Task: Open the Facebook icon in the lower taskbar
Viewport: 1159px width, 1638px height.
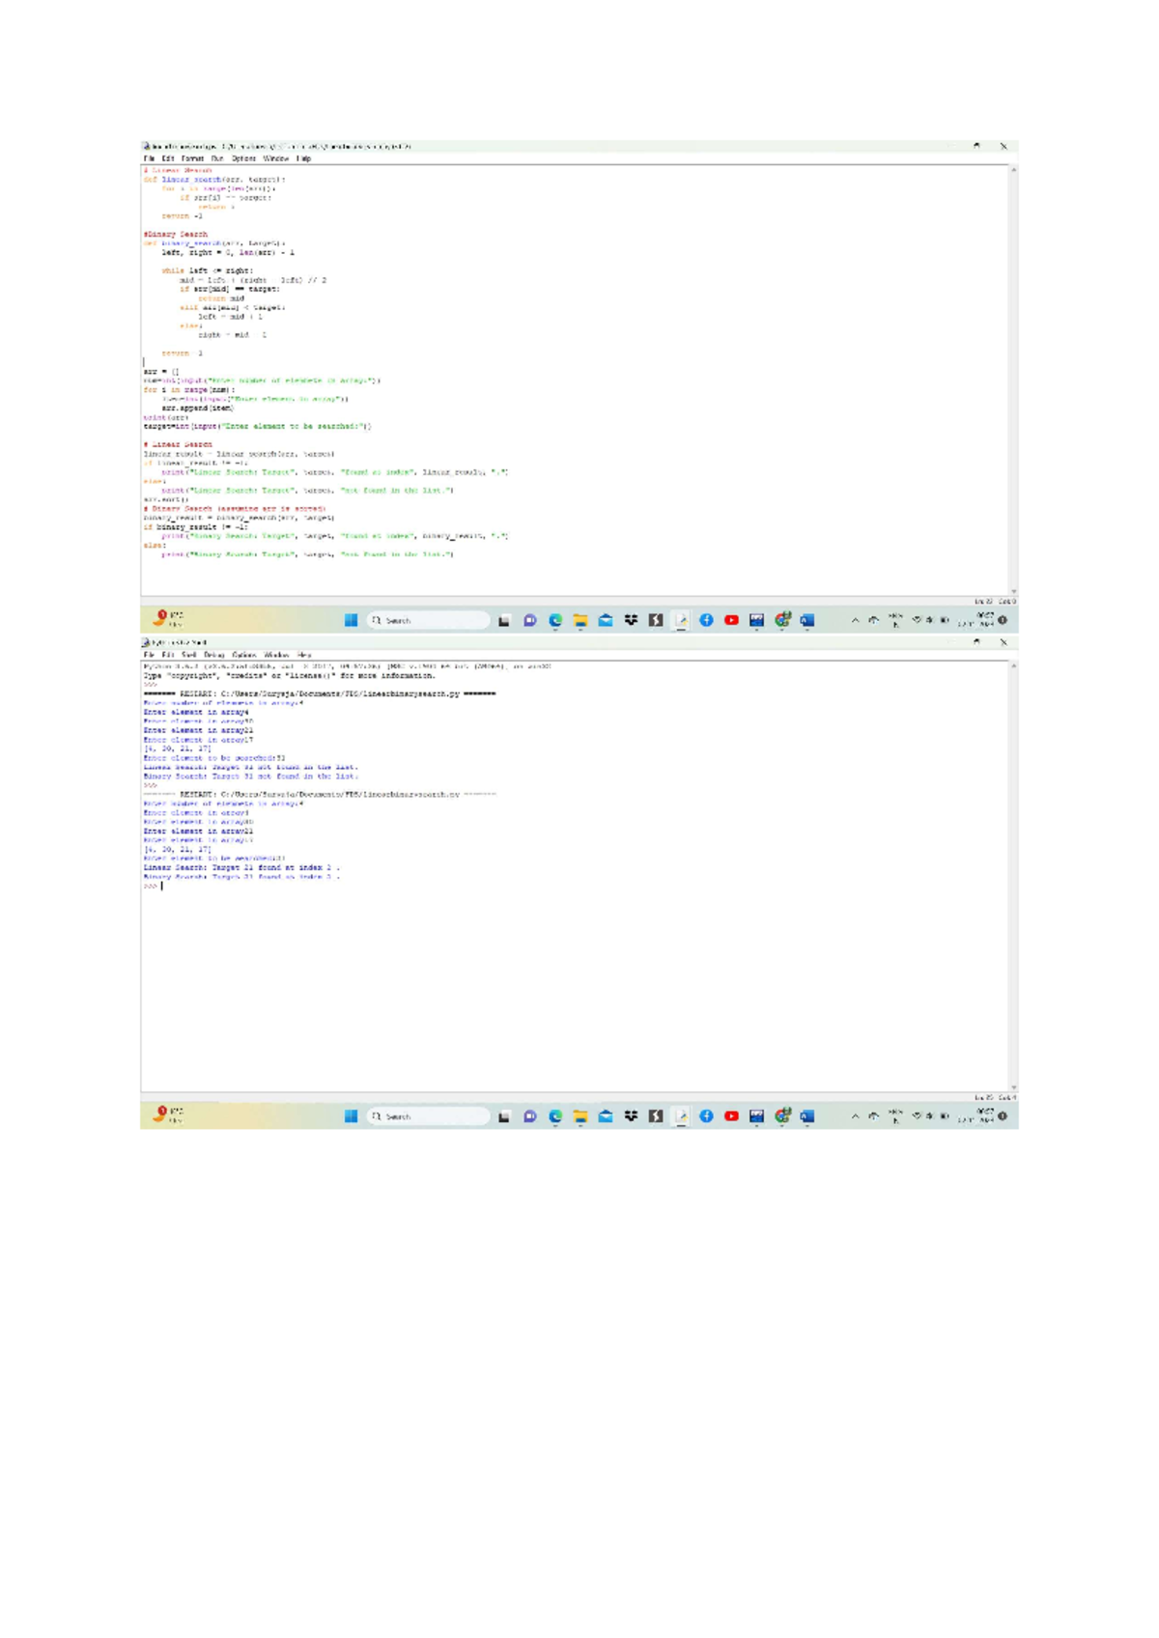Action: coord(706,1116)
